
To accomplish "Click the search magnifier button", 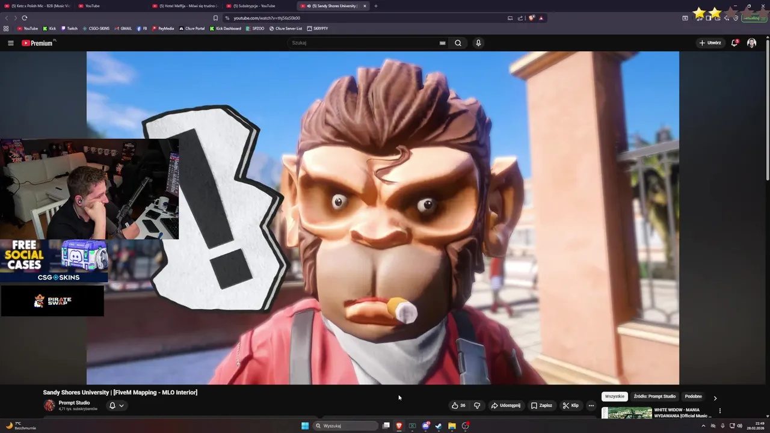I will point(458,43).
